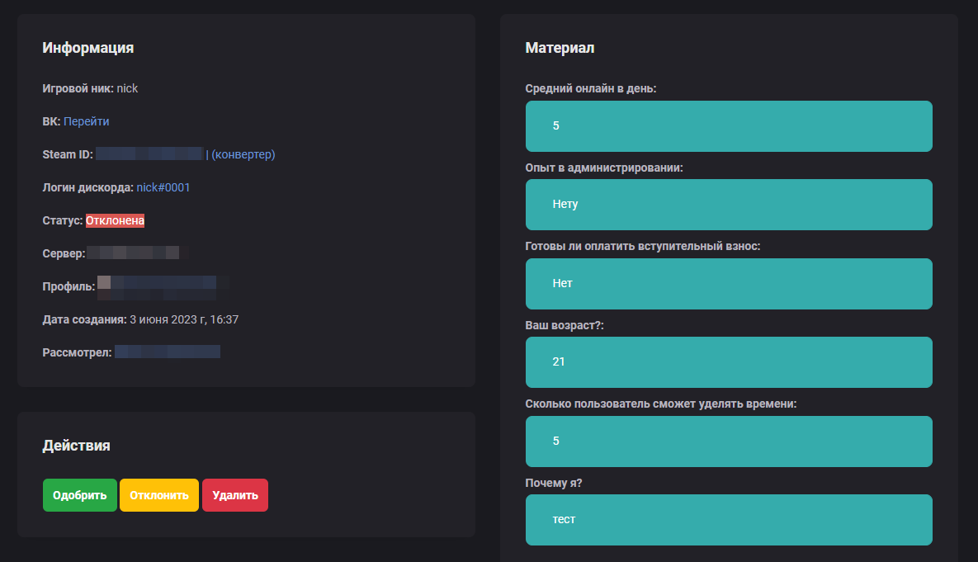The width and height of the screenshot is (978, 562).
Task: Select the уделять времени answer box
Action: tap(729, 442)
